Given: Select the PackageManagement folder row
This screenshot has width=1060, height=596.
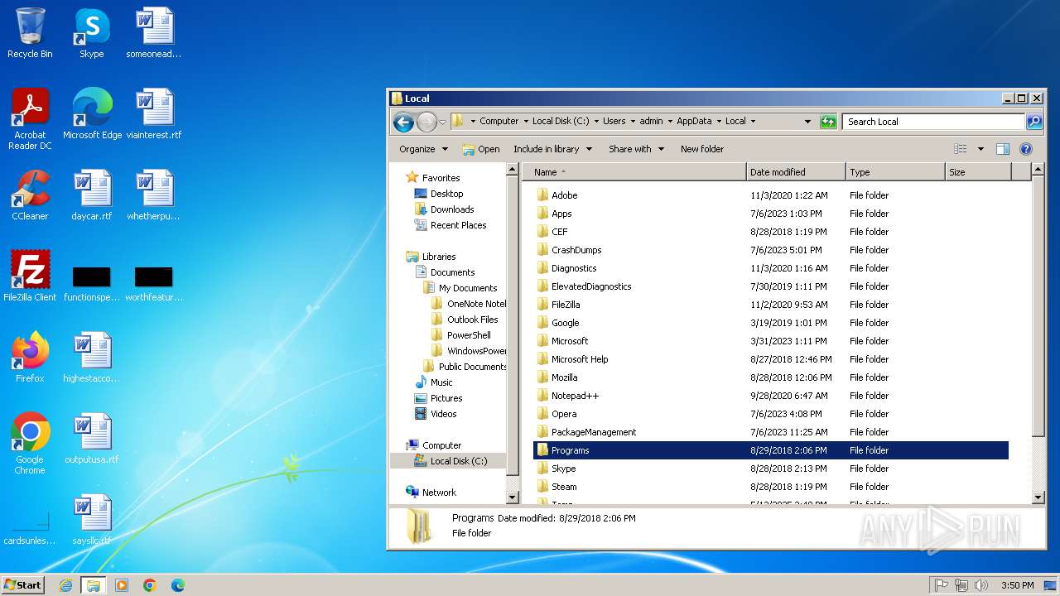Looking at the screenshot, I should 771,432.
